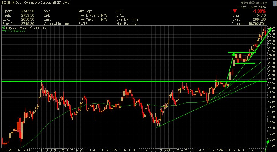Screen dimensions: 277x152
Task: Click the -1.98% percent change
Action: [x=259, y=11]
